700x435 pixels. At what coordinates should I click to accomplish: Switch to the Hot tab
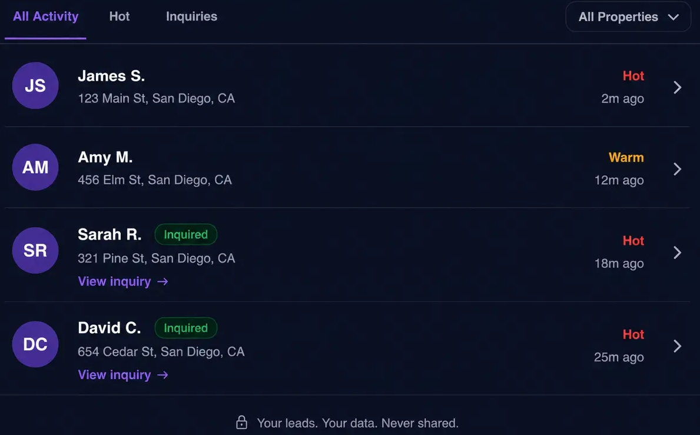point(119,16)
